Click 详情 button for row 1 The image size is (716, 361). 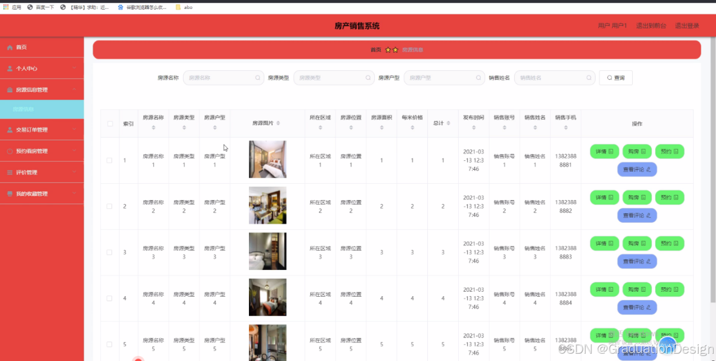click(x=604, y=151)
